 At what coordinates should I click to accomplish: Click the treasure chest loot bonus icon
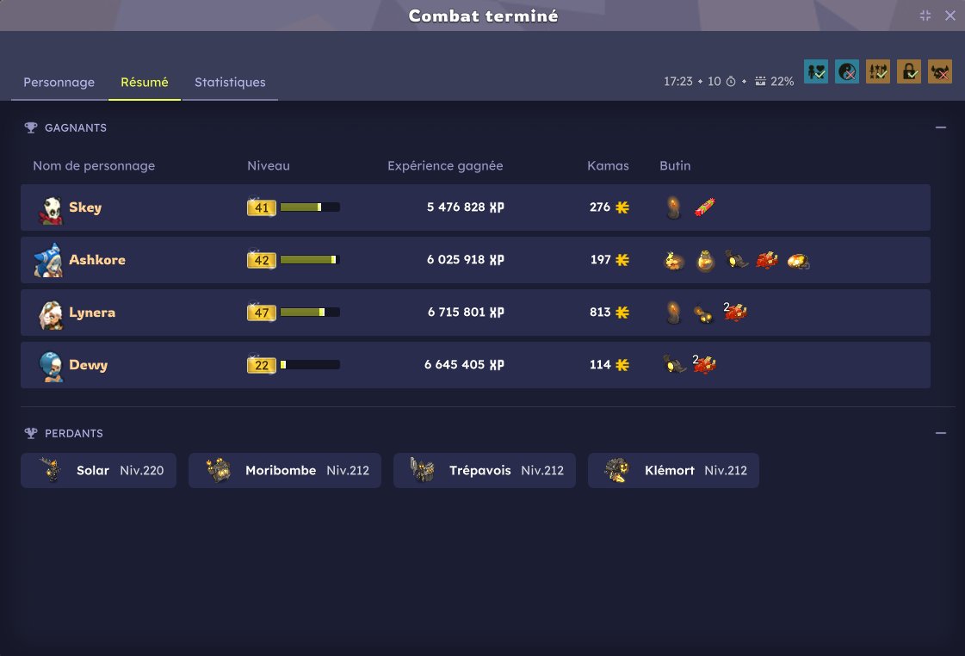tap(761, 81)
